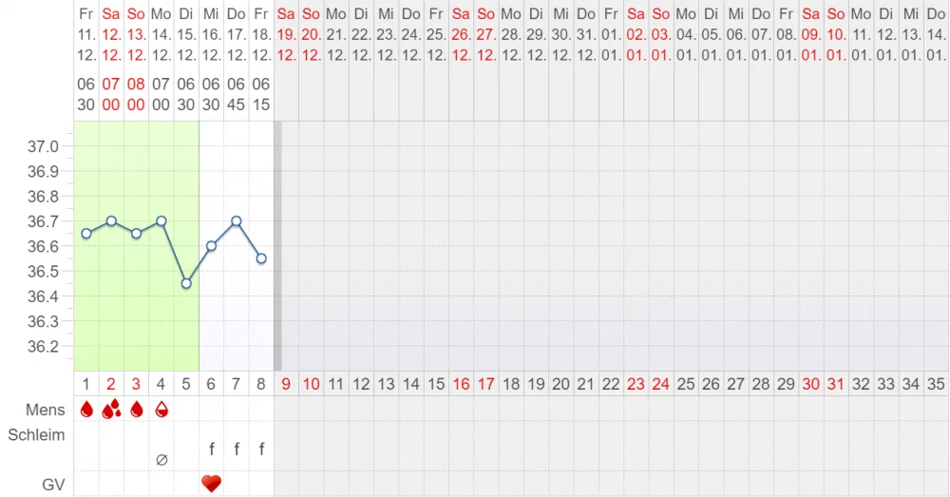Click the 36.5 temperature axis label
Viewport: 950px width, 497px height.
click(43, 272)
